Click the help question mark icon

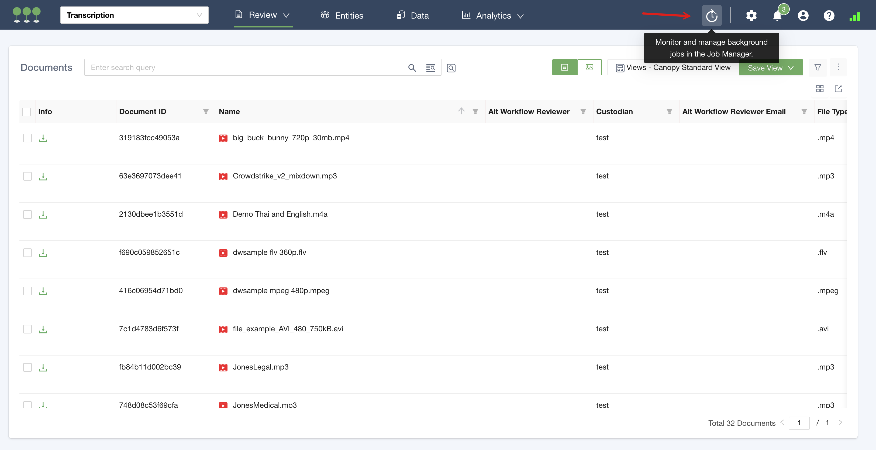pyautogui.click(x=829, y=16)
